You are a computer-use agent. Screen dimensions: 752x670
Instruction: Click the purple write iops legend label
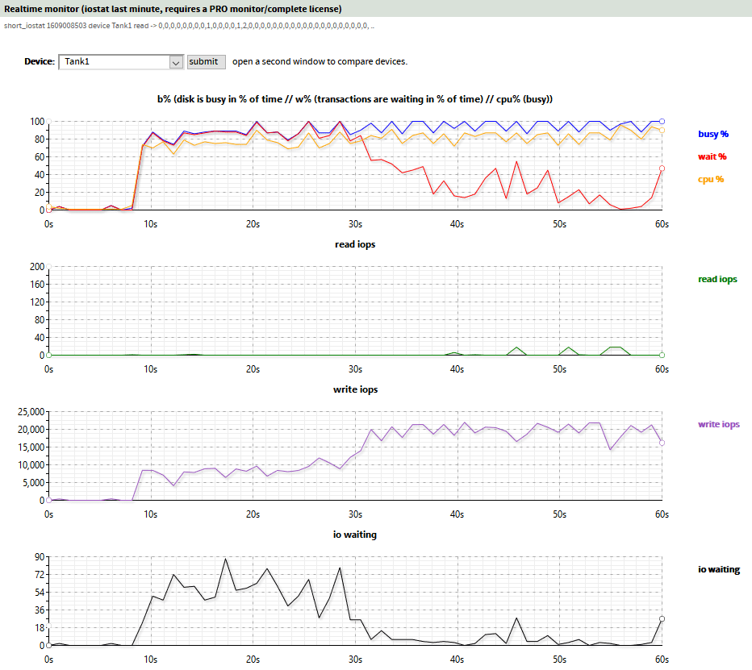pyautogui.click(x=718, y=424)
